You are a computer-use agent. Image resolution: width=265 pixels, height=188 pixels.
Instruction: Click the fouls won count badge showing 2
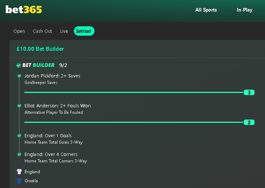(x=249, y=122)
